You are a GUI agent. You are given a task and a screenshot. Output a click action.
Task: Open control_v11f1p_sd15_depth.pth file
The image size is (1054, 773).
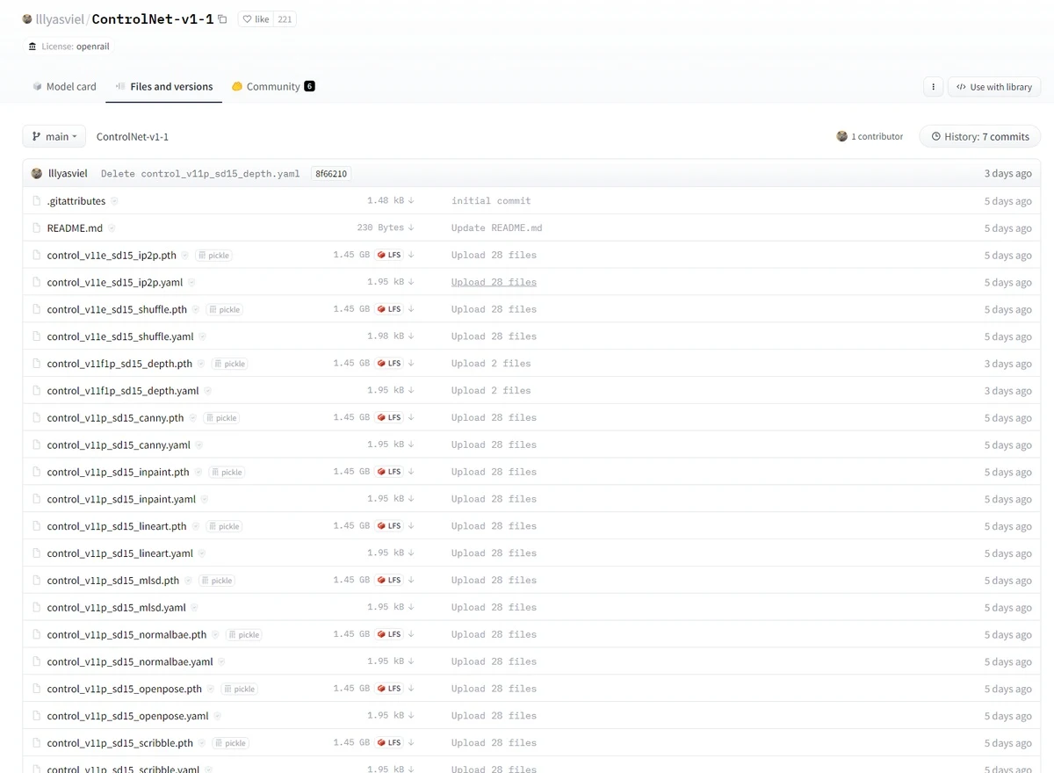(119, 364)
